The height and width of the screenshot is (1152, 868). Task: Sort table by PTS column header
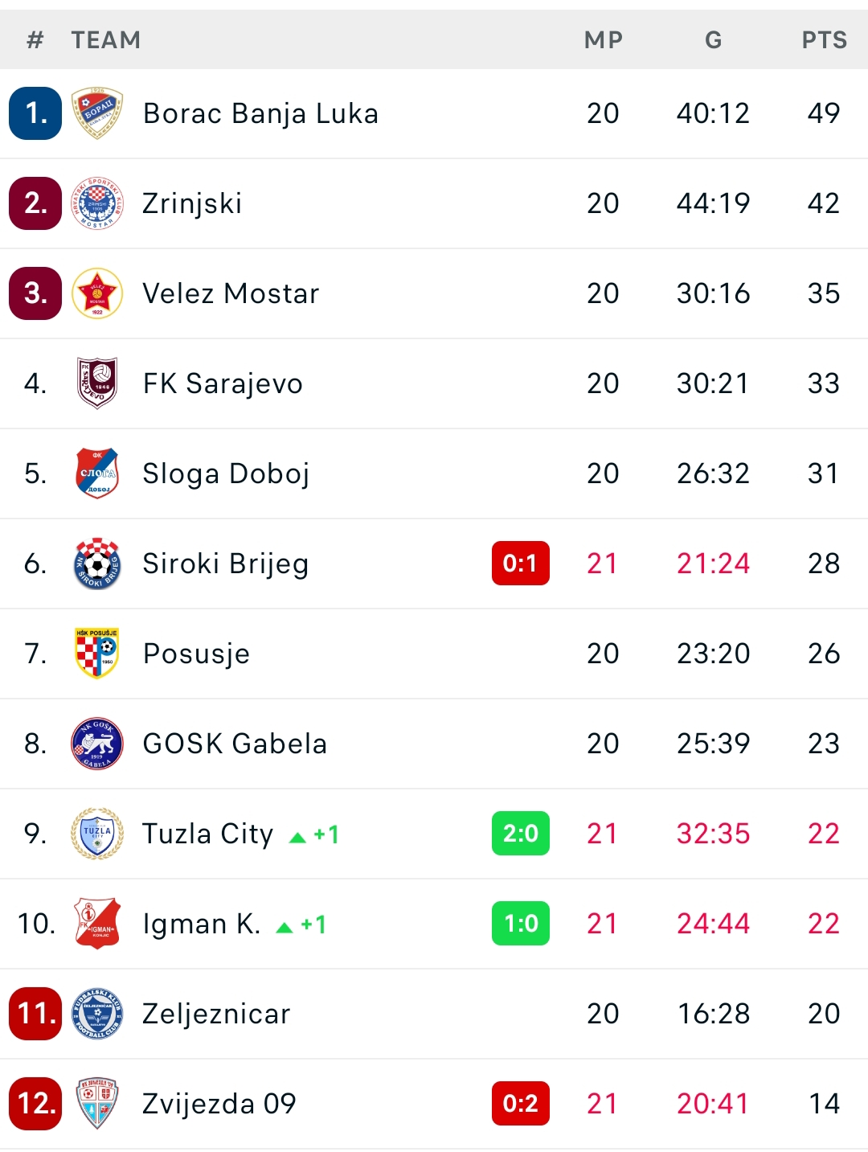click(x=825, y=39)
